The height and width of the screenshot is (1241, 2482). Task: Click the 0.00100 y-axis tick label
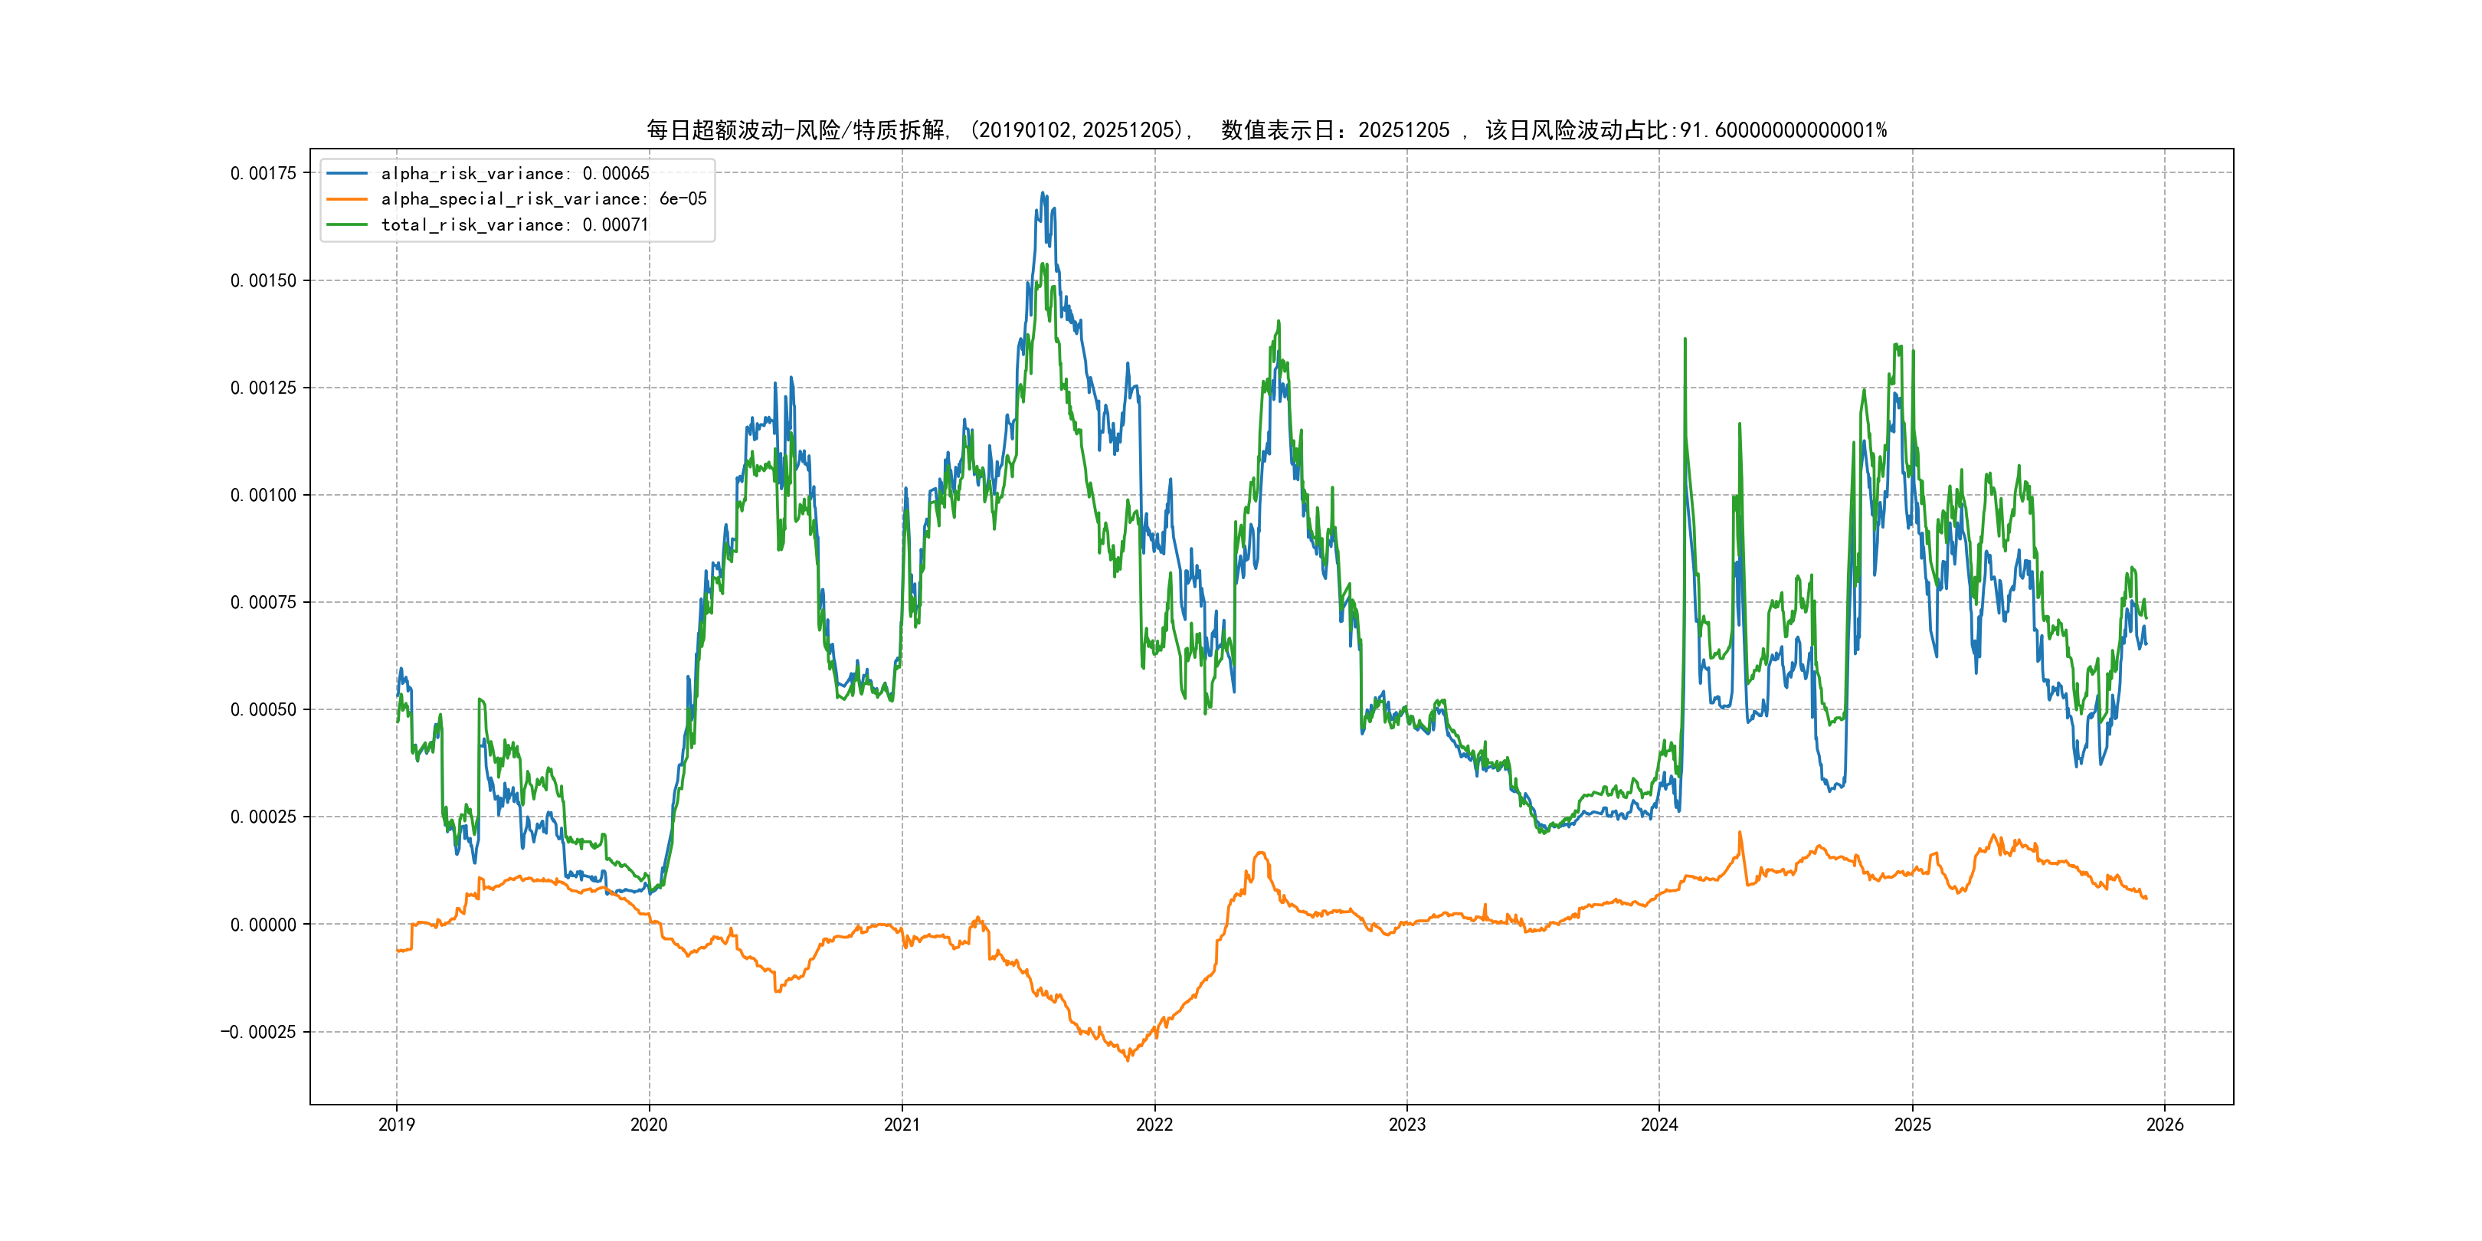pyautogui.click(x=263, y=495)
